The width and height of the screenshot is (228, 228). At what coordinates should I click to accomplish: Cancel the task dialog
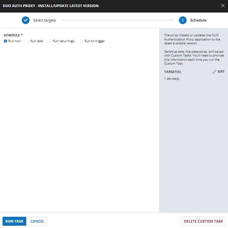(x=38, y=221)
